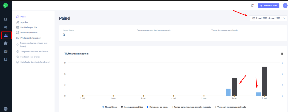Click the dark bar for 6 mai.
The image size is (288, 112).
click(234, 87)
